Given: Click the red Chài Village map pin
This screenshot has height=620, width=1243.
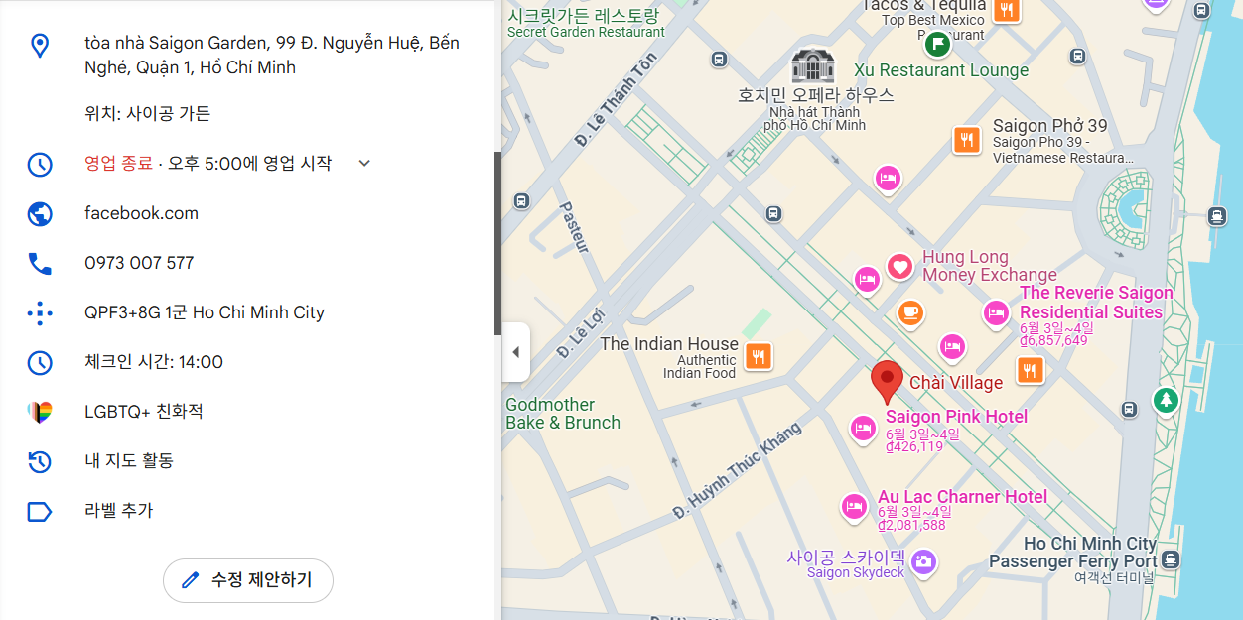Looking at the screenshot, I should [887, 382].
